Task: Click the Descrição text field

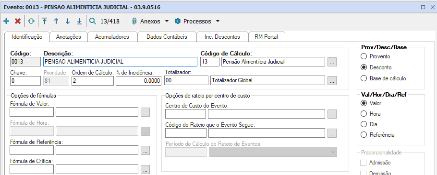Action: 121,62
